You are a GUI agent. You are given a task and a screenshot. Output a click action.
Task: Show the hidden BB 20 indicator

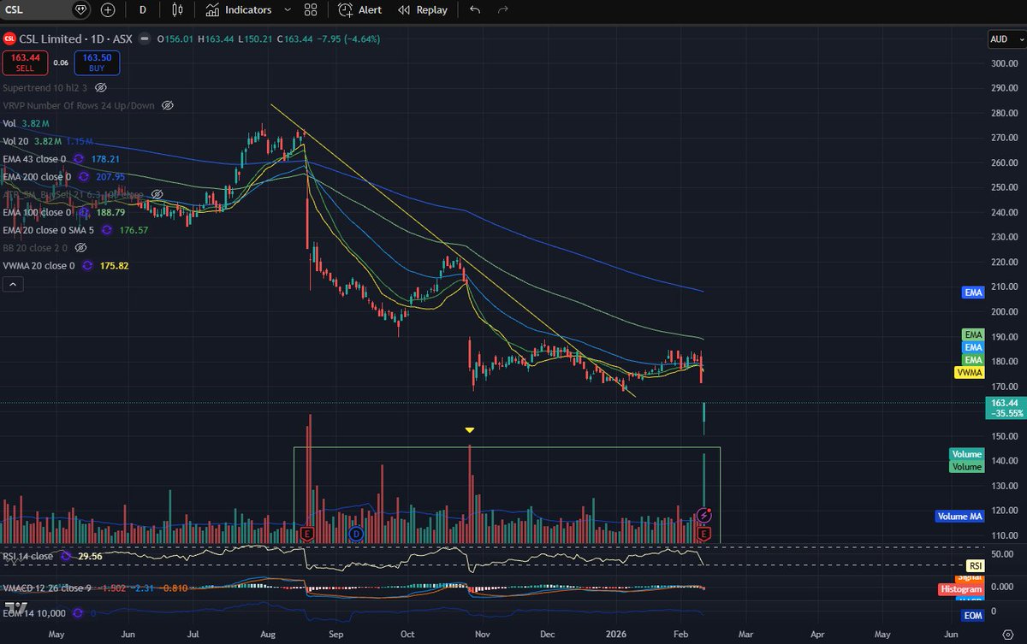[80, 248]
